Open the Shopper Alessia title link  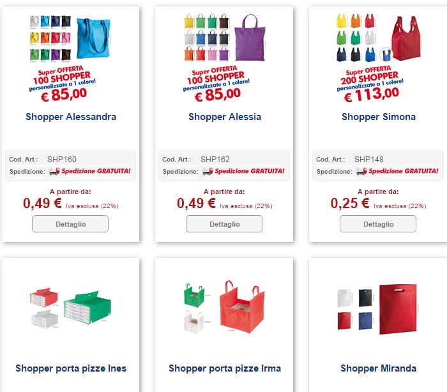click(x=225, y=117)
